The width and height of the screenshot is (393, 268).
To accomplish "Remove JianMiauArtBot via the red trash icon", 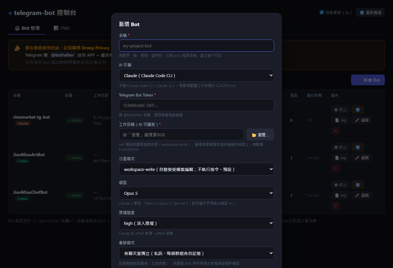I will [x=336, y=168].
